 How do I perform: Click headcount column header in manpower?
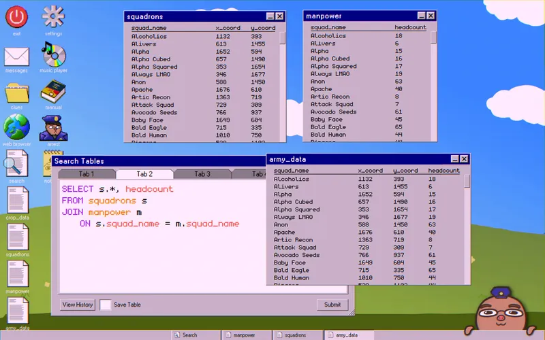[410, 27]
